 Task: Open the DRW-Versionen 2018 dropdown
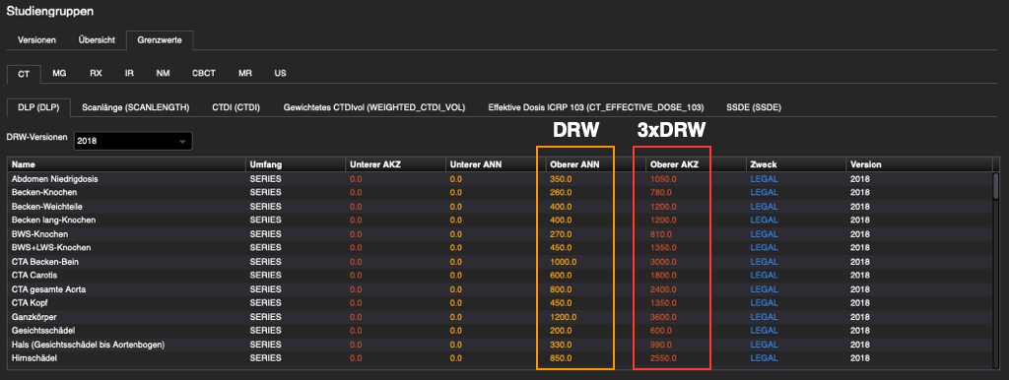pyautogui.click(x=133, y=141)
